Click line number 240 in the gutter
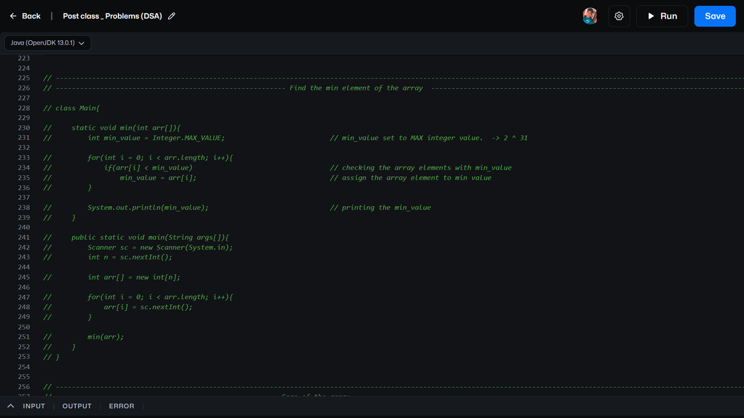744x418 pixels. click(x=24, y=227)
